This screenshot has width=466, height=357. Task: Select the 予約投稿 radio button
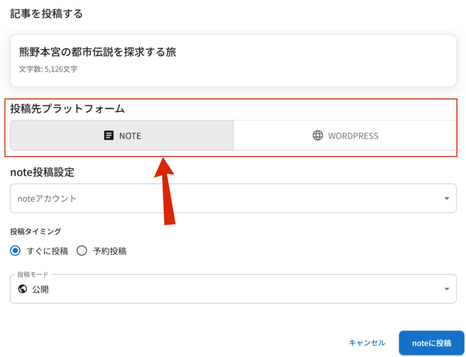tap(82, 251)
